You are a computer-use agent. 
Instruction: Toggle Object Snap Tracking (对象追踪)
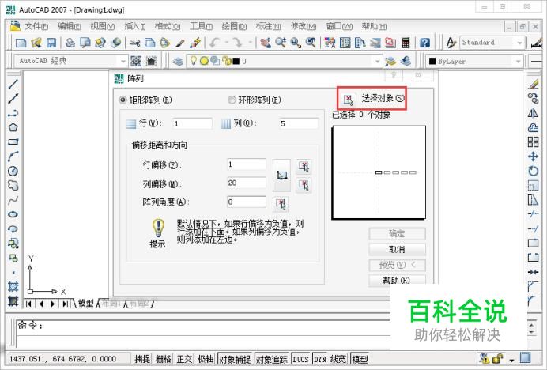point(272,358)
